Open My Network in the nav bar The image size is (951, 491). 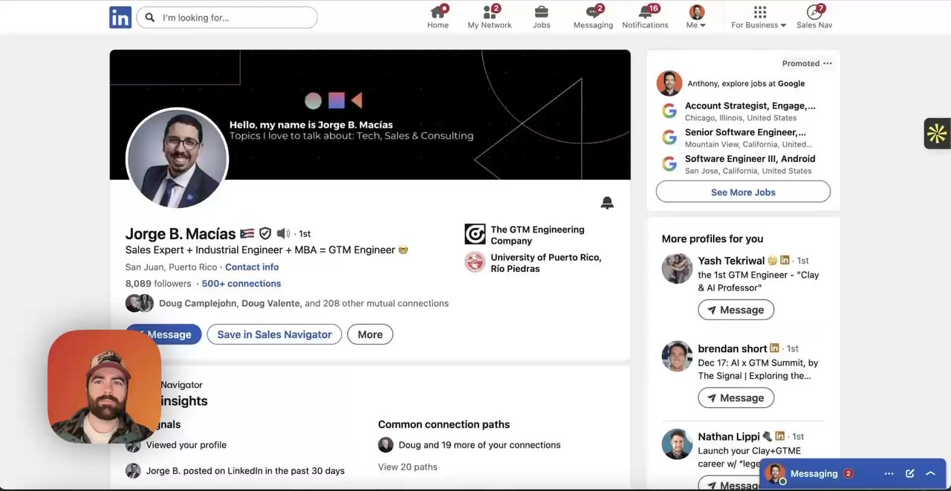[x=490, y=17]
